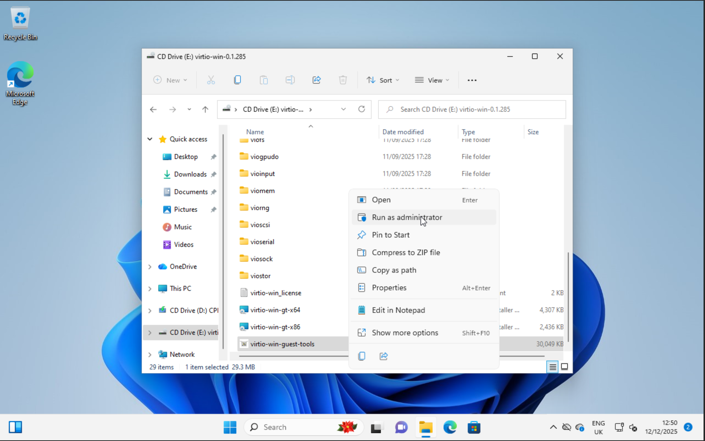Image resolution: width=705 pixels, height=441 pixels.
Task: Click the Delete trash icon in toolbar
Action: 343,80
